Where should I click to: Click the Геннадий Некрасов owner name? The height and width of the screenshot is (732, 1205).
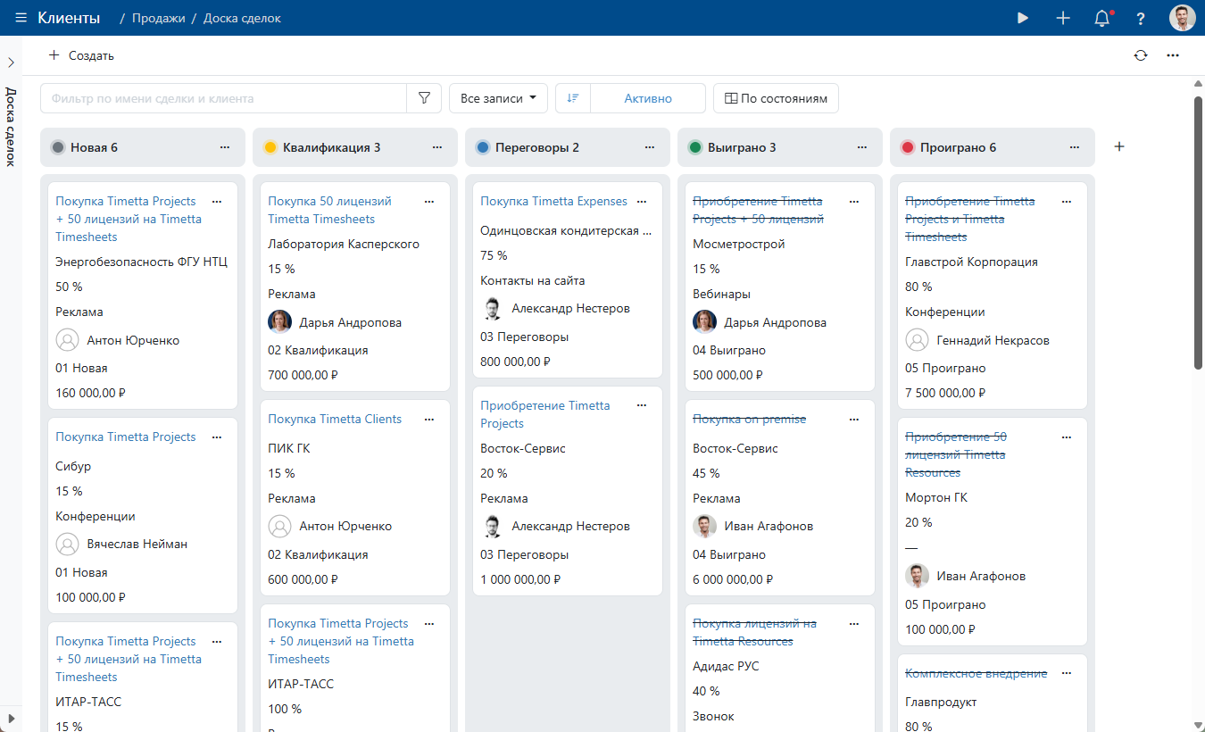coord(993,340)
